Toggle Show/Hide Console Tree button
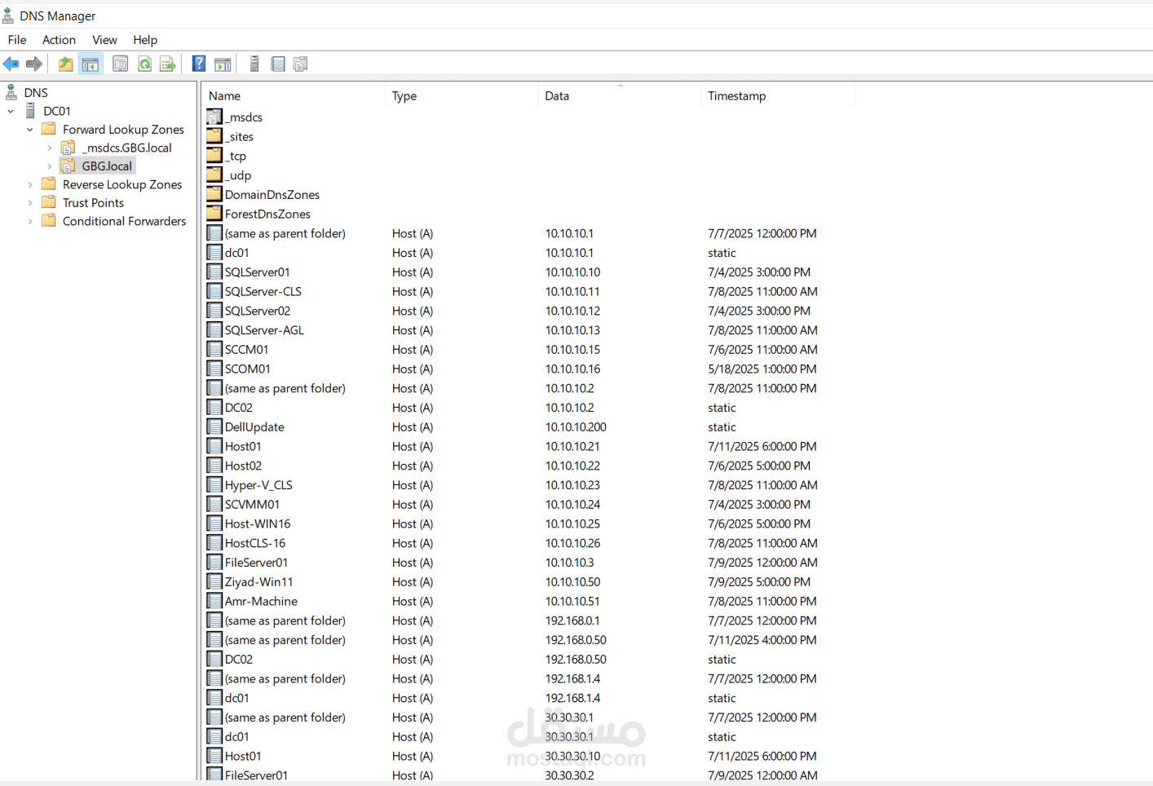Viewport: 1153px width, 786px height. [91, 64]
